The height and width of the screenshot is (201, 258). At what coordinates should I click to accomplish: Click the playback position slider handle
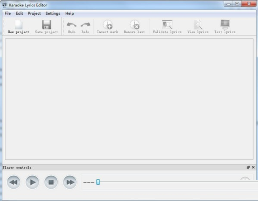tap(98, 182)
